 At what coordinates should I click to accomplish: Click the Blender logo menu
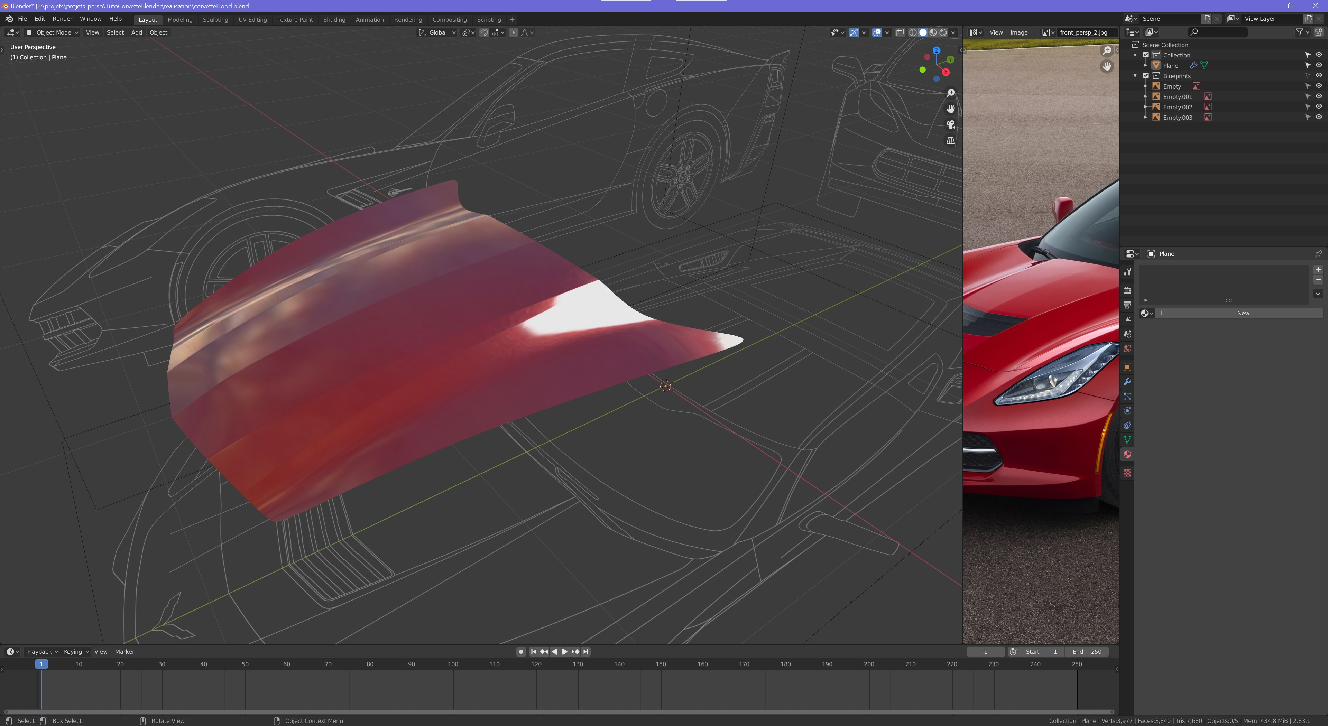(x=9, y=19)
